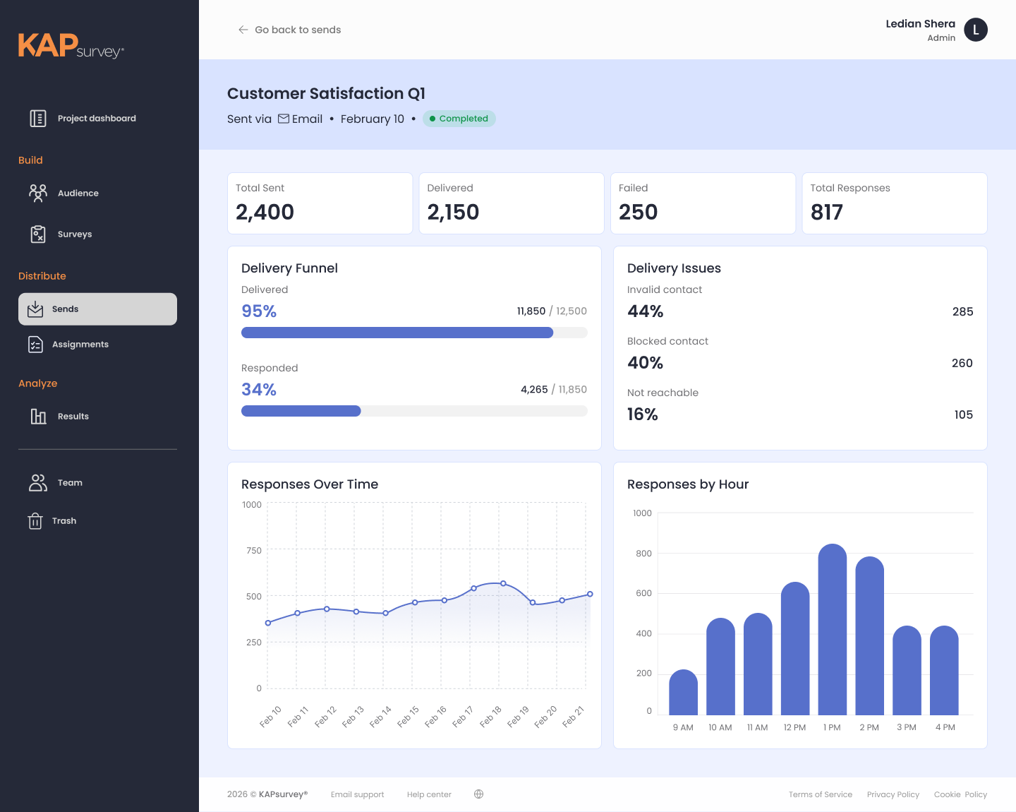Click the 1 PM bar in chart
The height and width of the screenshot is (812, 1016).
(833, 629)
